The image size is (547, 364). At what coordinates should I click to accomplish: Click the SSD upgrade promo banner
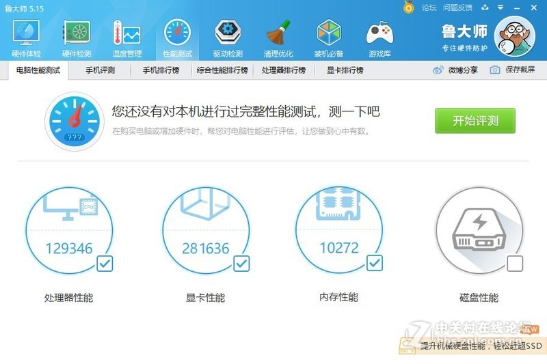point(472,346)
